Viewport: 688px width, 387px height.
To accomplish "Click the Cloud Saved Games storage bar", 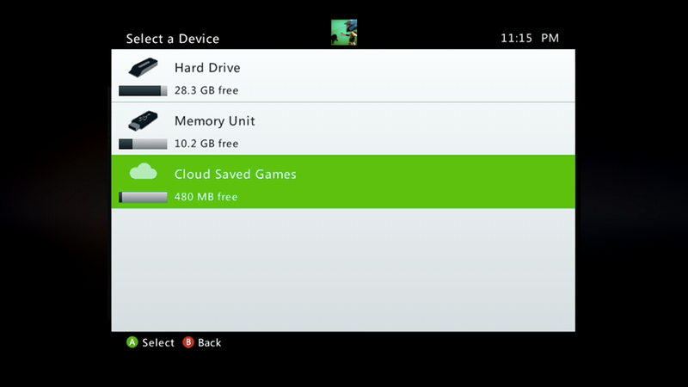I will pos(143,198).
